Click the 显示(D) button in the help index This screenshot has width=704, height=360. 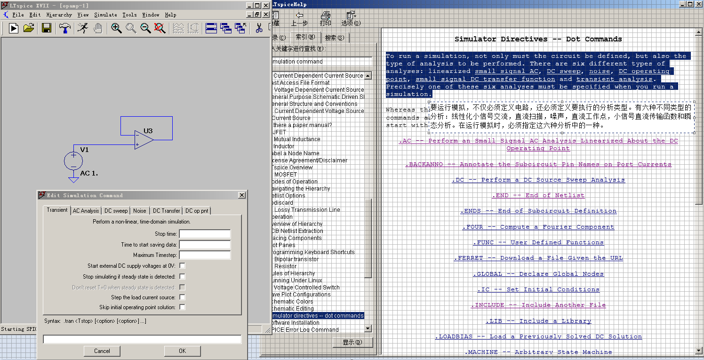coord(352,343)
